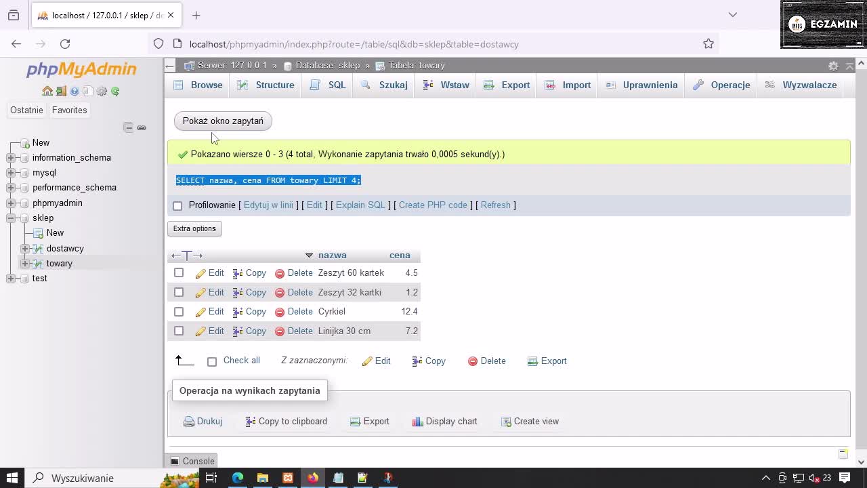This screenshot has width=867, height=488.
Task: Collapse all navigation tree items icon
Action: (x=129, y=127)
